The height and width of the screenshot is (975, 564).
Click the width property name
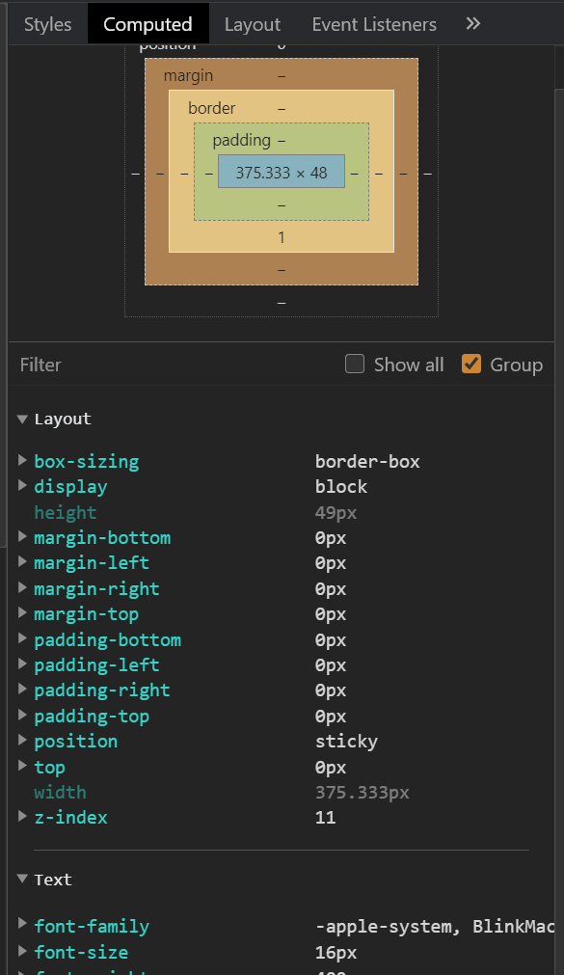pyautogui.click(x=60, y=792)
